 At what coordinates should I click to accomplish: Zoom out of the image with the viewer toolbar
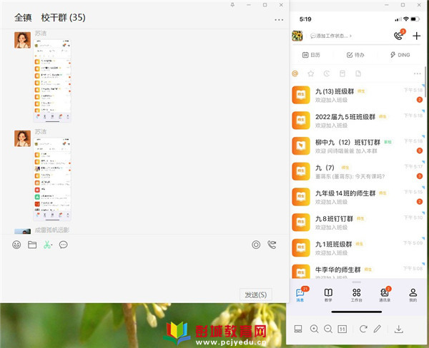(328, 329)
